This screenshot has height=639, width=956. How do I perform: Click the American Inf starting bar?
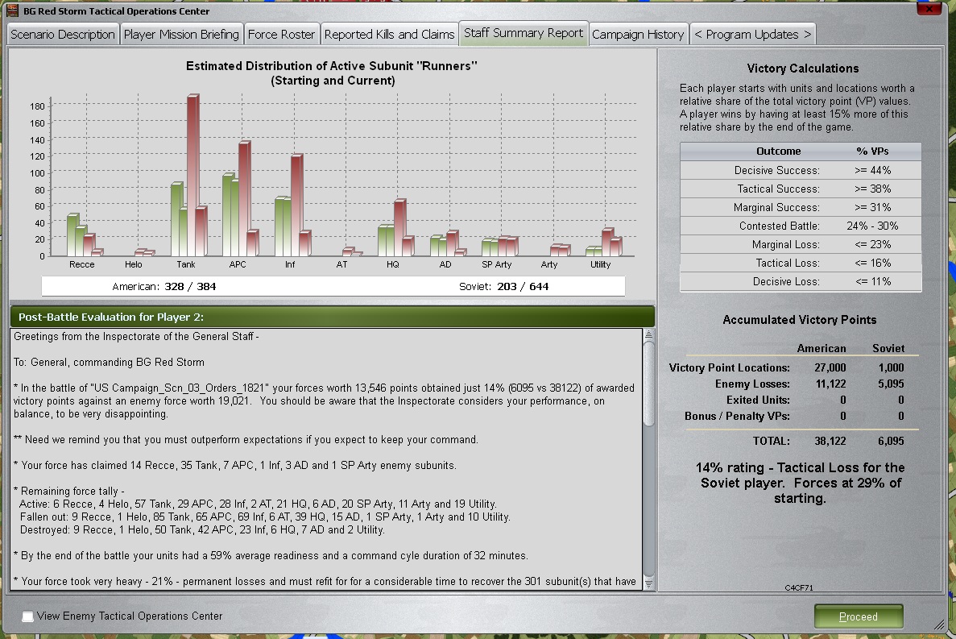[x=280, y=226]
